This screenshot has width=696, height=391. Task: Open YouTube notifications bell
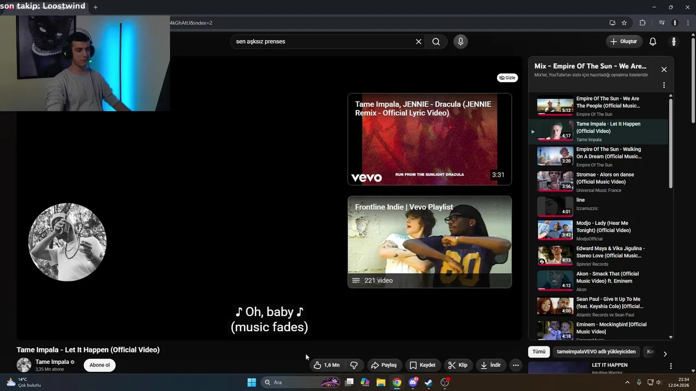pos(653,42)
